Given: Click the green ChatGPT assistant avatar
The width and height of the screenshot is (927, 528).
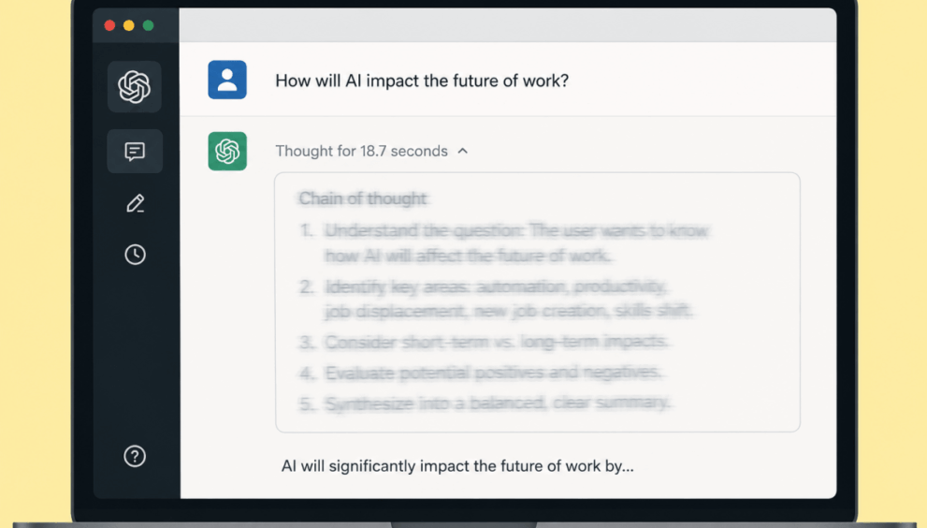Looking at the screenshot, I should pyautogui.click(x=227, y=151).
